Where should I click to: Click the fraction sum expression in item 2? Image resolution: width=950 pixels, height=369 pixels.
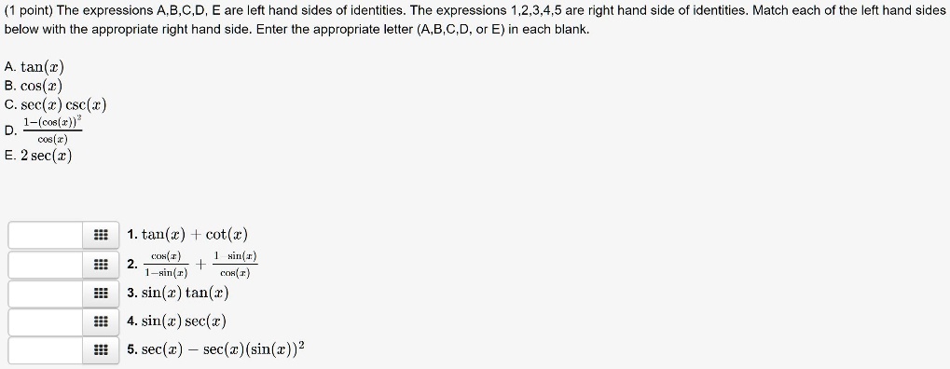200,265
